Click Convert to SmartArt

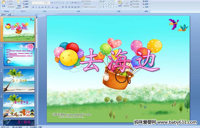pyautogui.click(x=89, y=7)
